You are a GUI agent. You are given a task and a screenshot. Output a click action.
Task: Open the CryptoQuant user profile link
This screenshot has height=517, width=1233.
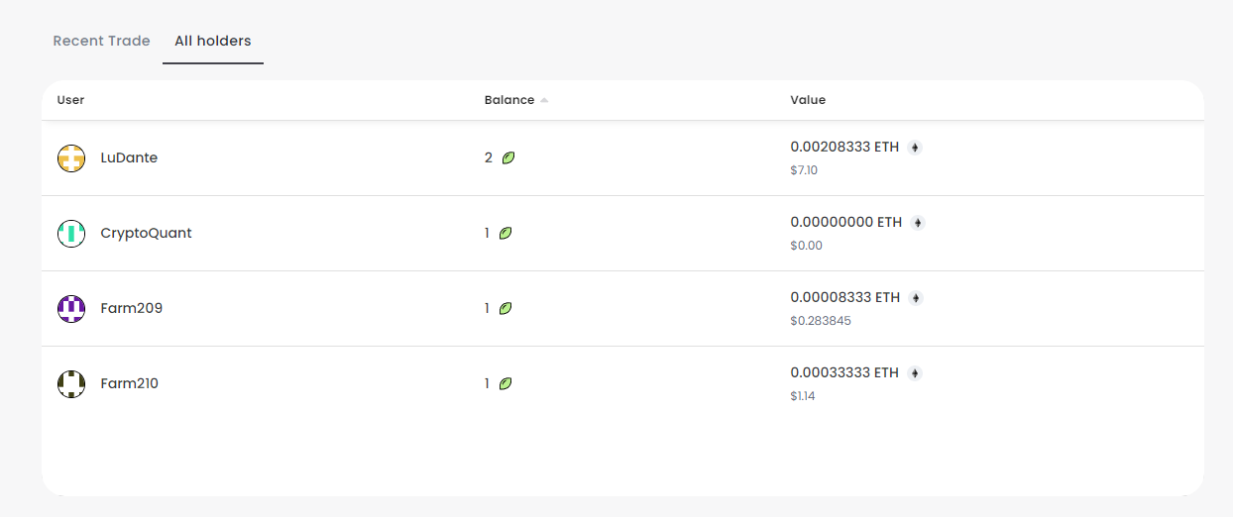[146, 233]
